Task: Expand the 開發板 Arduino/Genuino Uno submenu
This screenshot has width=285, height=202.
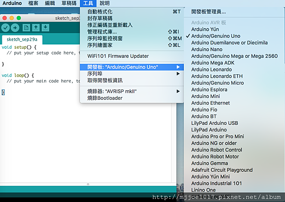Action: pyautogui.click(x=132, y=67)
